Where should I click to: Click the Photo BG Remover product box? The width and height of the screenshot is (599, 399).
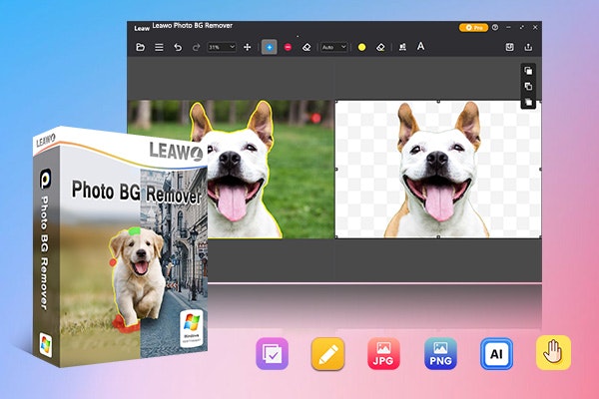[x=121, y=246]
